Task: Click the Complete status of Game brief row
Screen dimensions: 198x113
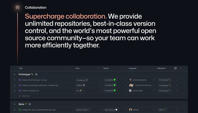Action: 110,80
